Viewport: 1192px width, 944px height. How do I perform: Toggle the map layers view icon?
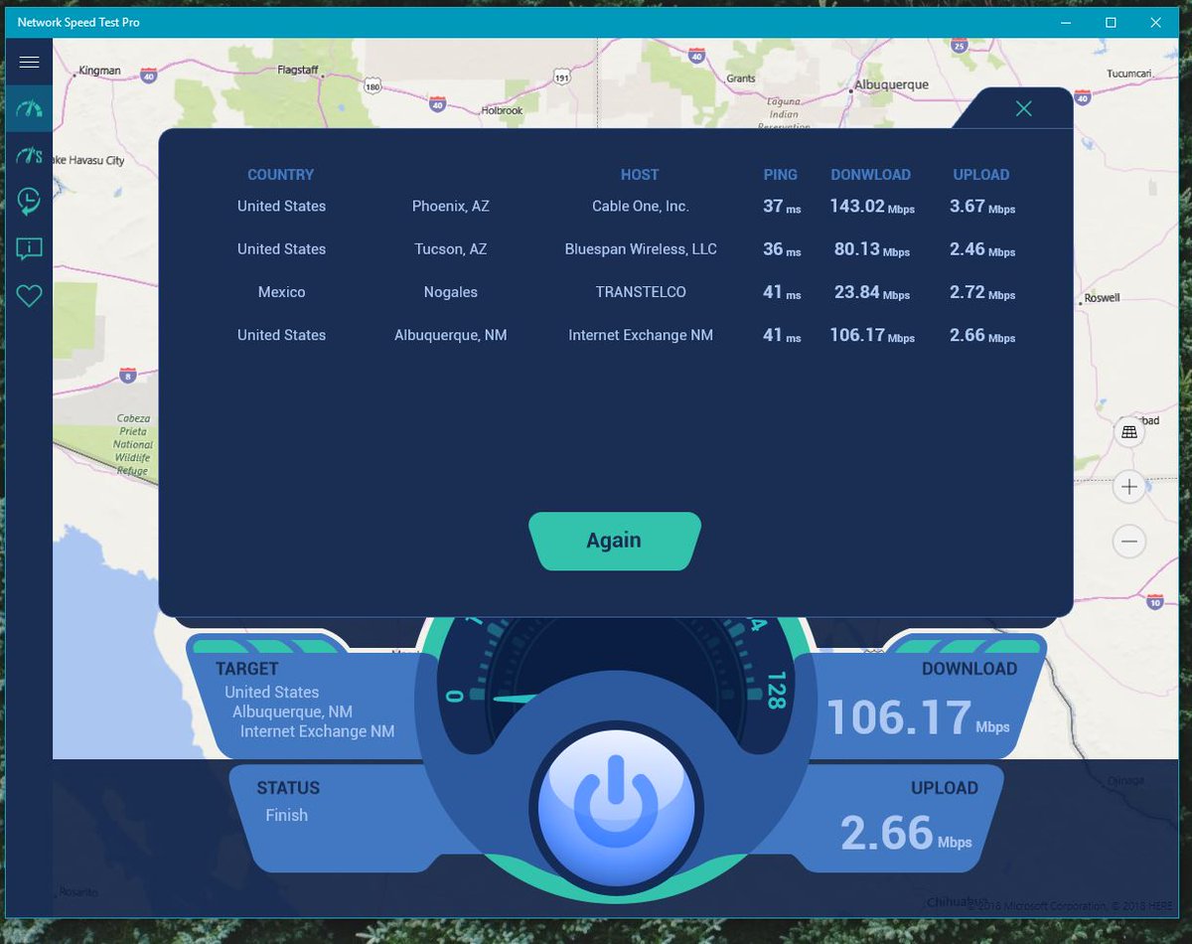[1128, 431]
